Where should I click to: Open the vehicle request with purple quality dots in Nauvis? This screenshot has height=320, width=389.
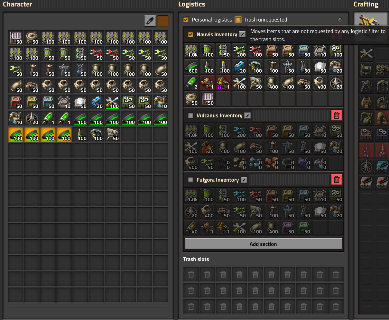224,83
